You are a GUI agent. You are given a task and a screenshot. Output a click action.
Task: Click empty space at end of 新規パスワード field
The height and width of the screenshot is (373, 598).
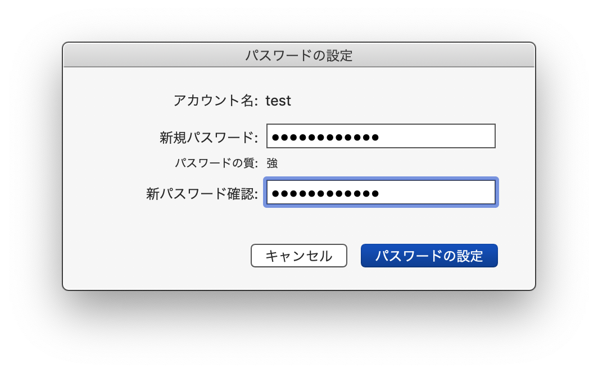click(x=444, y=137)
